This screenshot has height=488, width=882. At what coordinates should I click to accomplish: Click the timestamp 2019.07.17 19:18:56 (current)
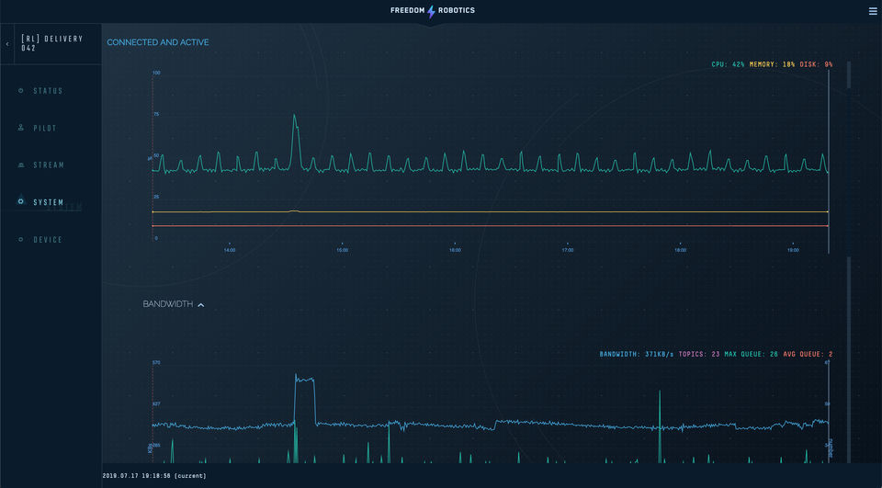[154, 476]
